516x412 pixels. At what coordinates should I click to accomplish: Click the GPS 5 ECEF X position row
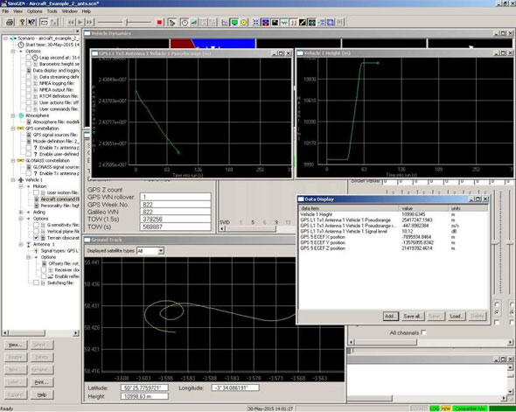[x=394, y=237]
